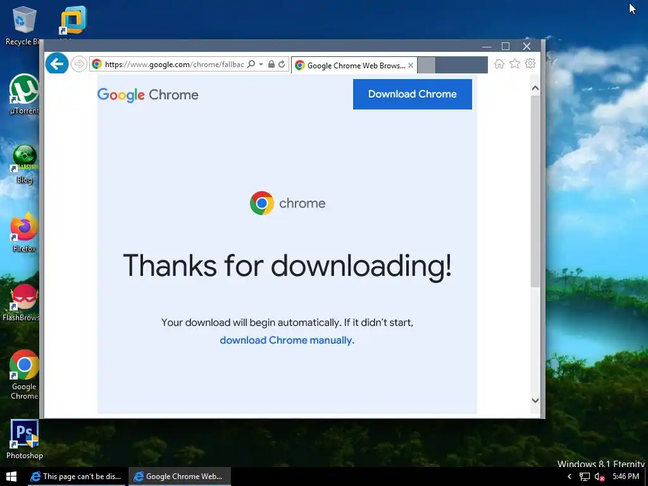Click the chrome logo in page center
Image resolution: width=648 pixels, height=486 pixels.
tap(288, 203)
